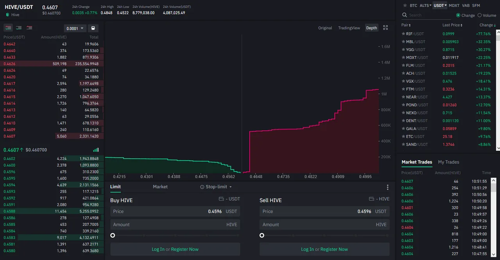
Task: Open the favorites star tab in market list
Action: point(405,5)
